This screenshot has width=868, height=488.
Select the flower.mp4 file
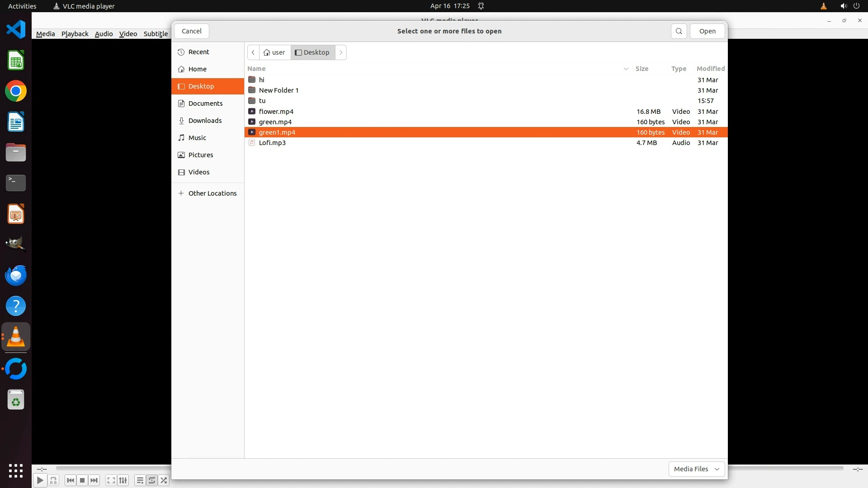[276, 112]
